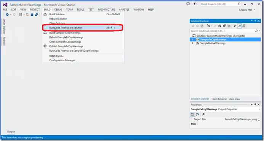264x141 pixels.
Task: Click the Collapse All icon
Action: [224, 26]
